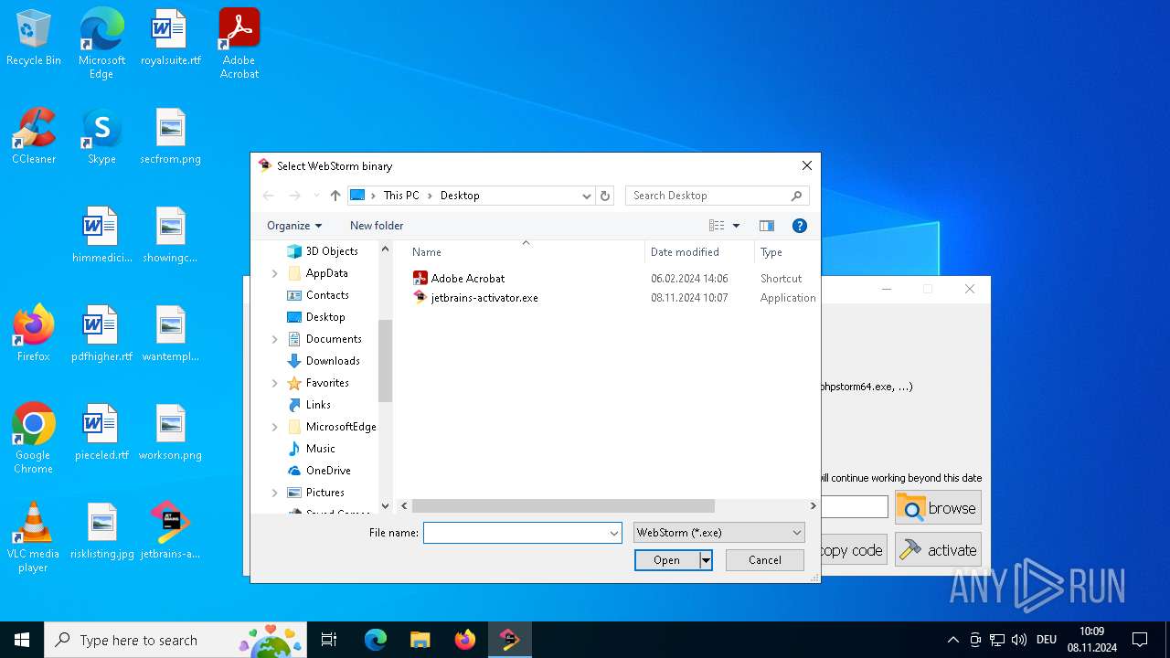
Task: Open the Open button split arrow
Action: [706, 560]
